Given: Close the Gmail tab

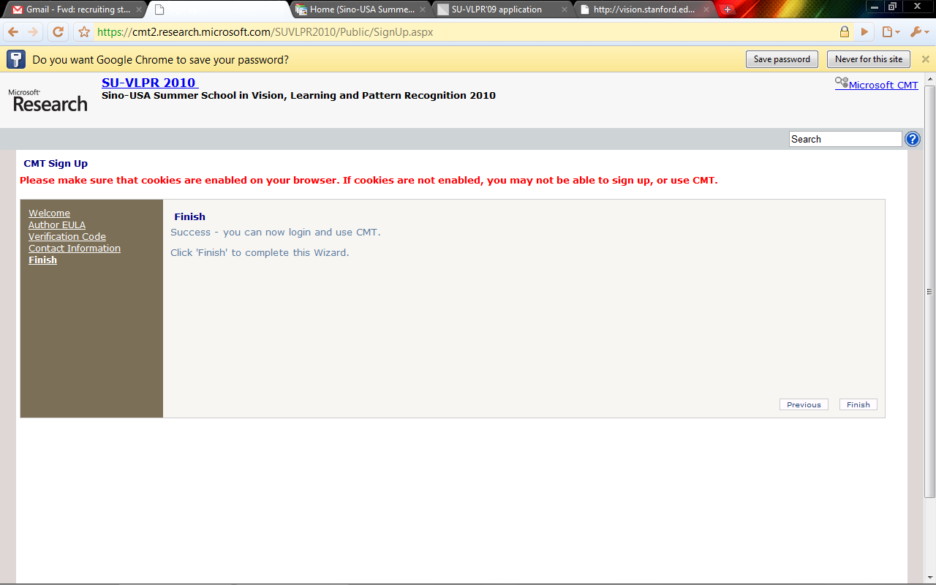Looking at the screenshot, I should [x=139, y=10].
